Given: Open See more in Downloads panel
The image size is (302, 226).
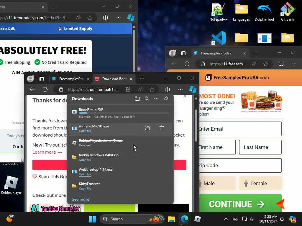Looking at the screenshot, I should coord(80,199).
